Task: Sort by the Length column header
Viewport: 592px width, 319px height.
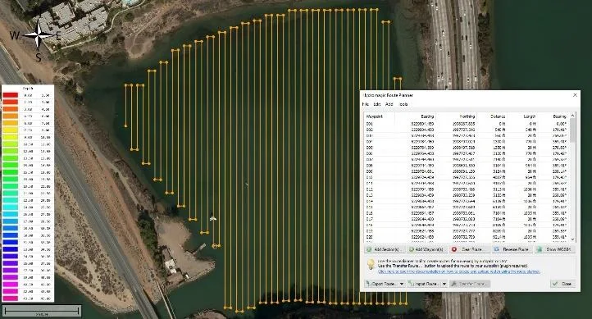Action: [x=523, y=116]
